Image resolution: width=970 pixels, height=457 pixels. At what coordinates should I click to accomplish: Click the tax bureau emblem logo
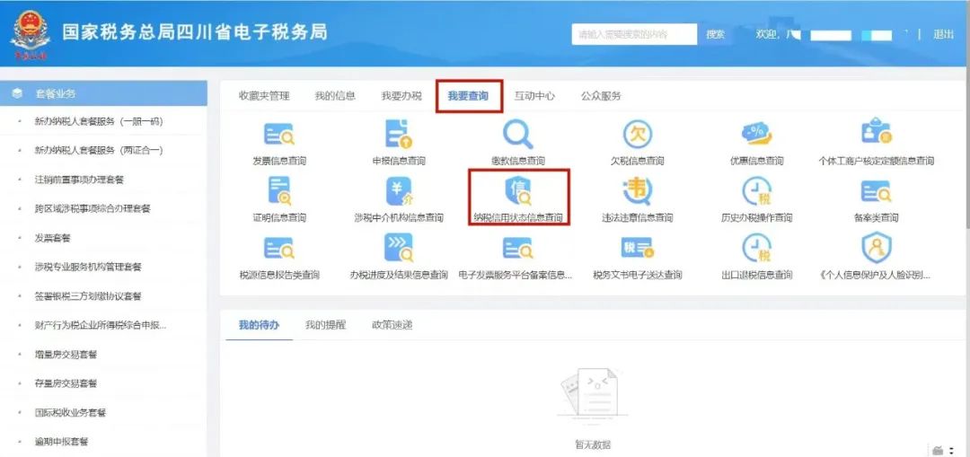30,35
